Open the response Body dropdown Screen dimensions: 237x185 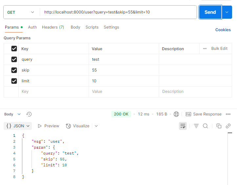point(12,114)
